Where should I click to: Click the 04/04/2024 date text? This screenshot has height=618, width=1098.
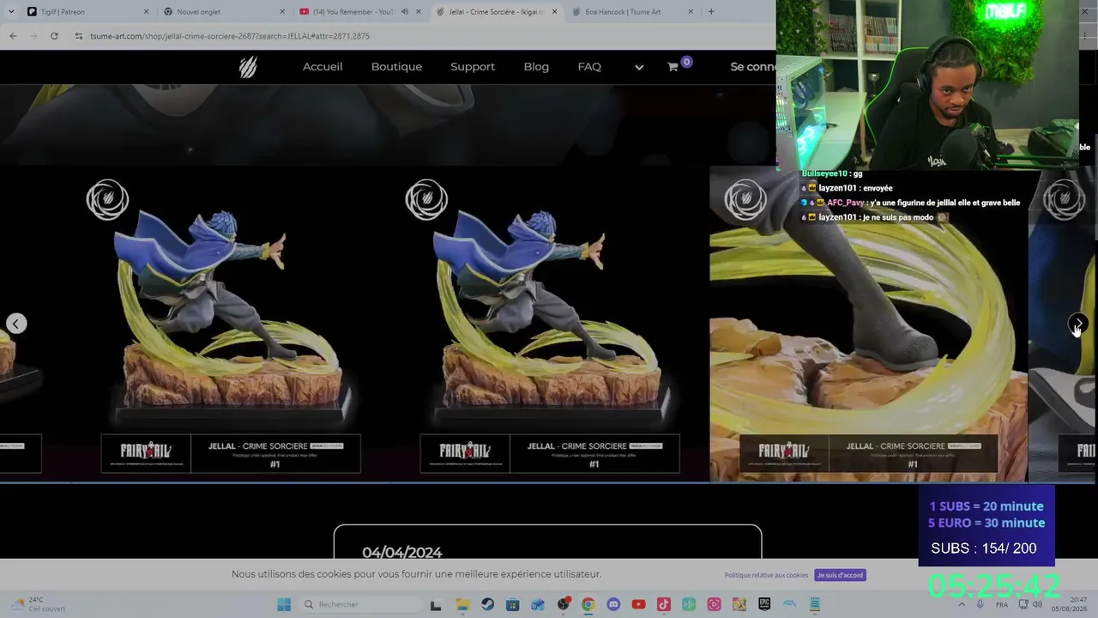click(401, 552)
